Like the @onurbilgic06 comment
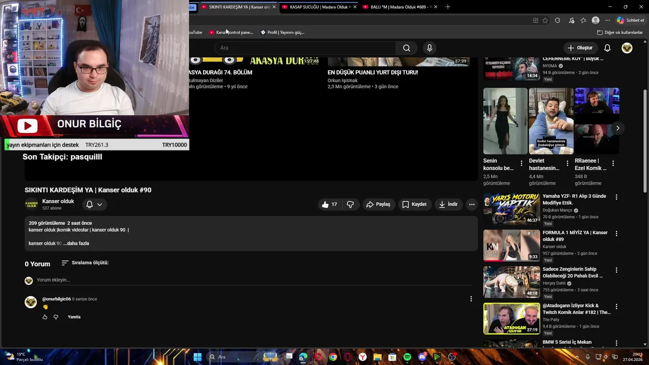This screenshot has height=365, width=649. coord(45,317)
